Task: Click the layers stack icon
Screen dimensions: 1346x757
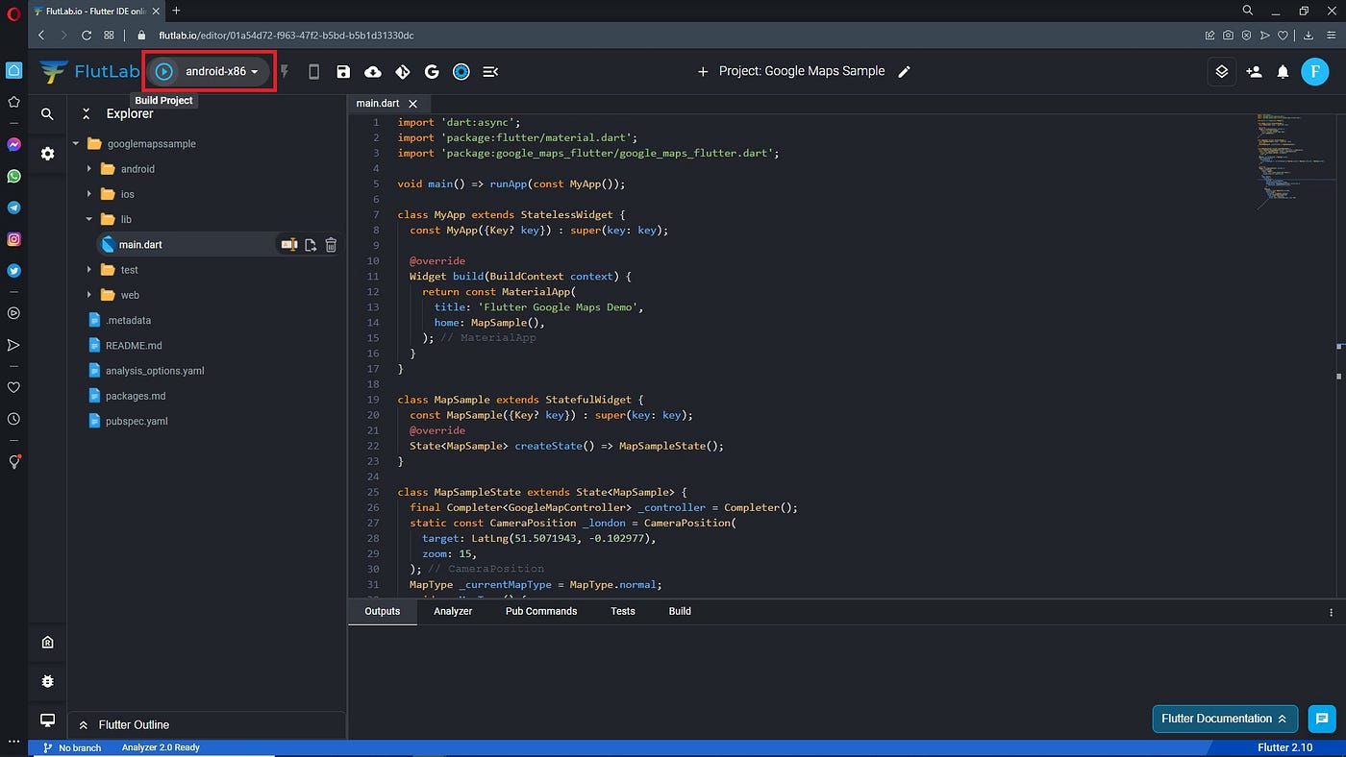Action: pyautogui.click(x=1222, y=71)
